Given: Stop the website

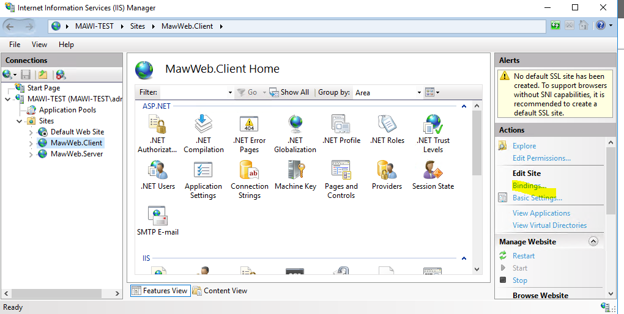Looking at the screenshot, I should coord(520,280).
